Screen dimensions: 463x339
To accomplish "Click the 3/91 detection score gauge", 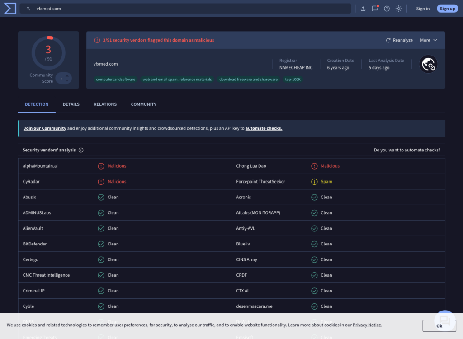I will (48, 53).
